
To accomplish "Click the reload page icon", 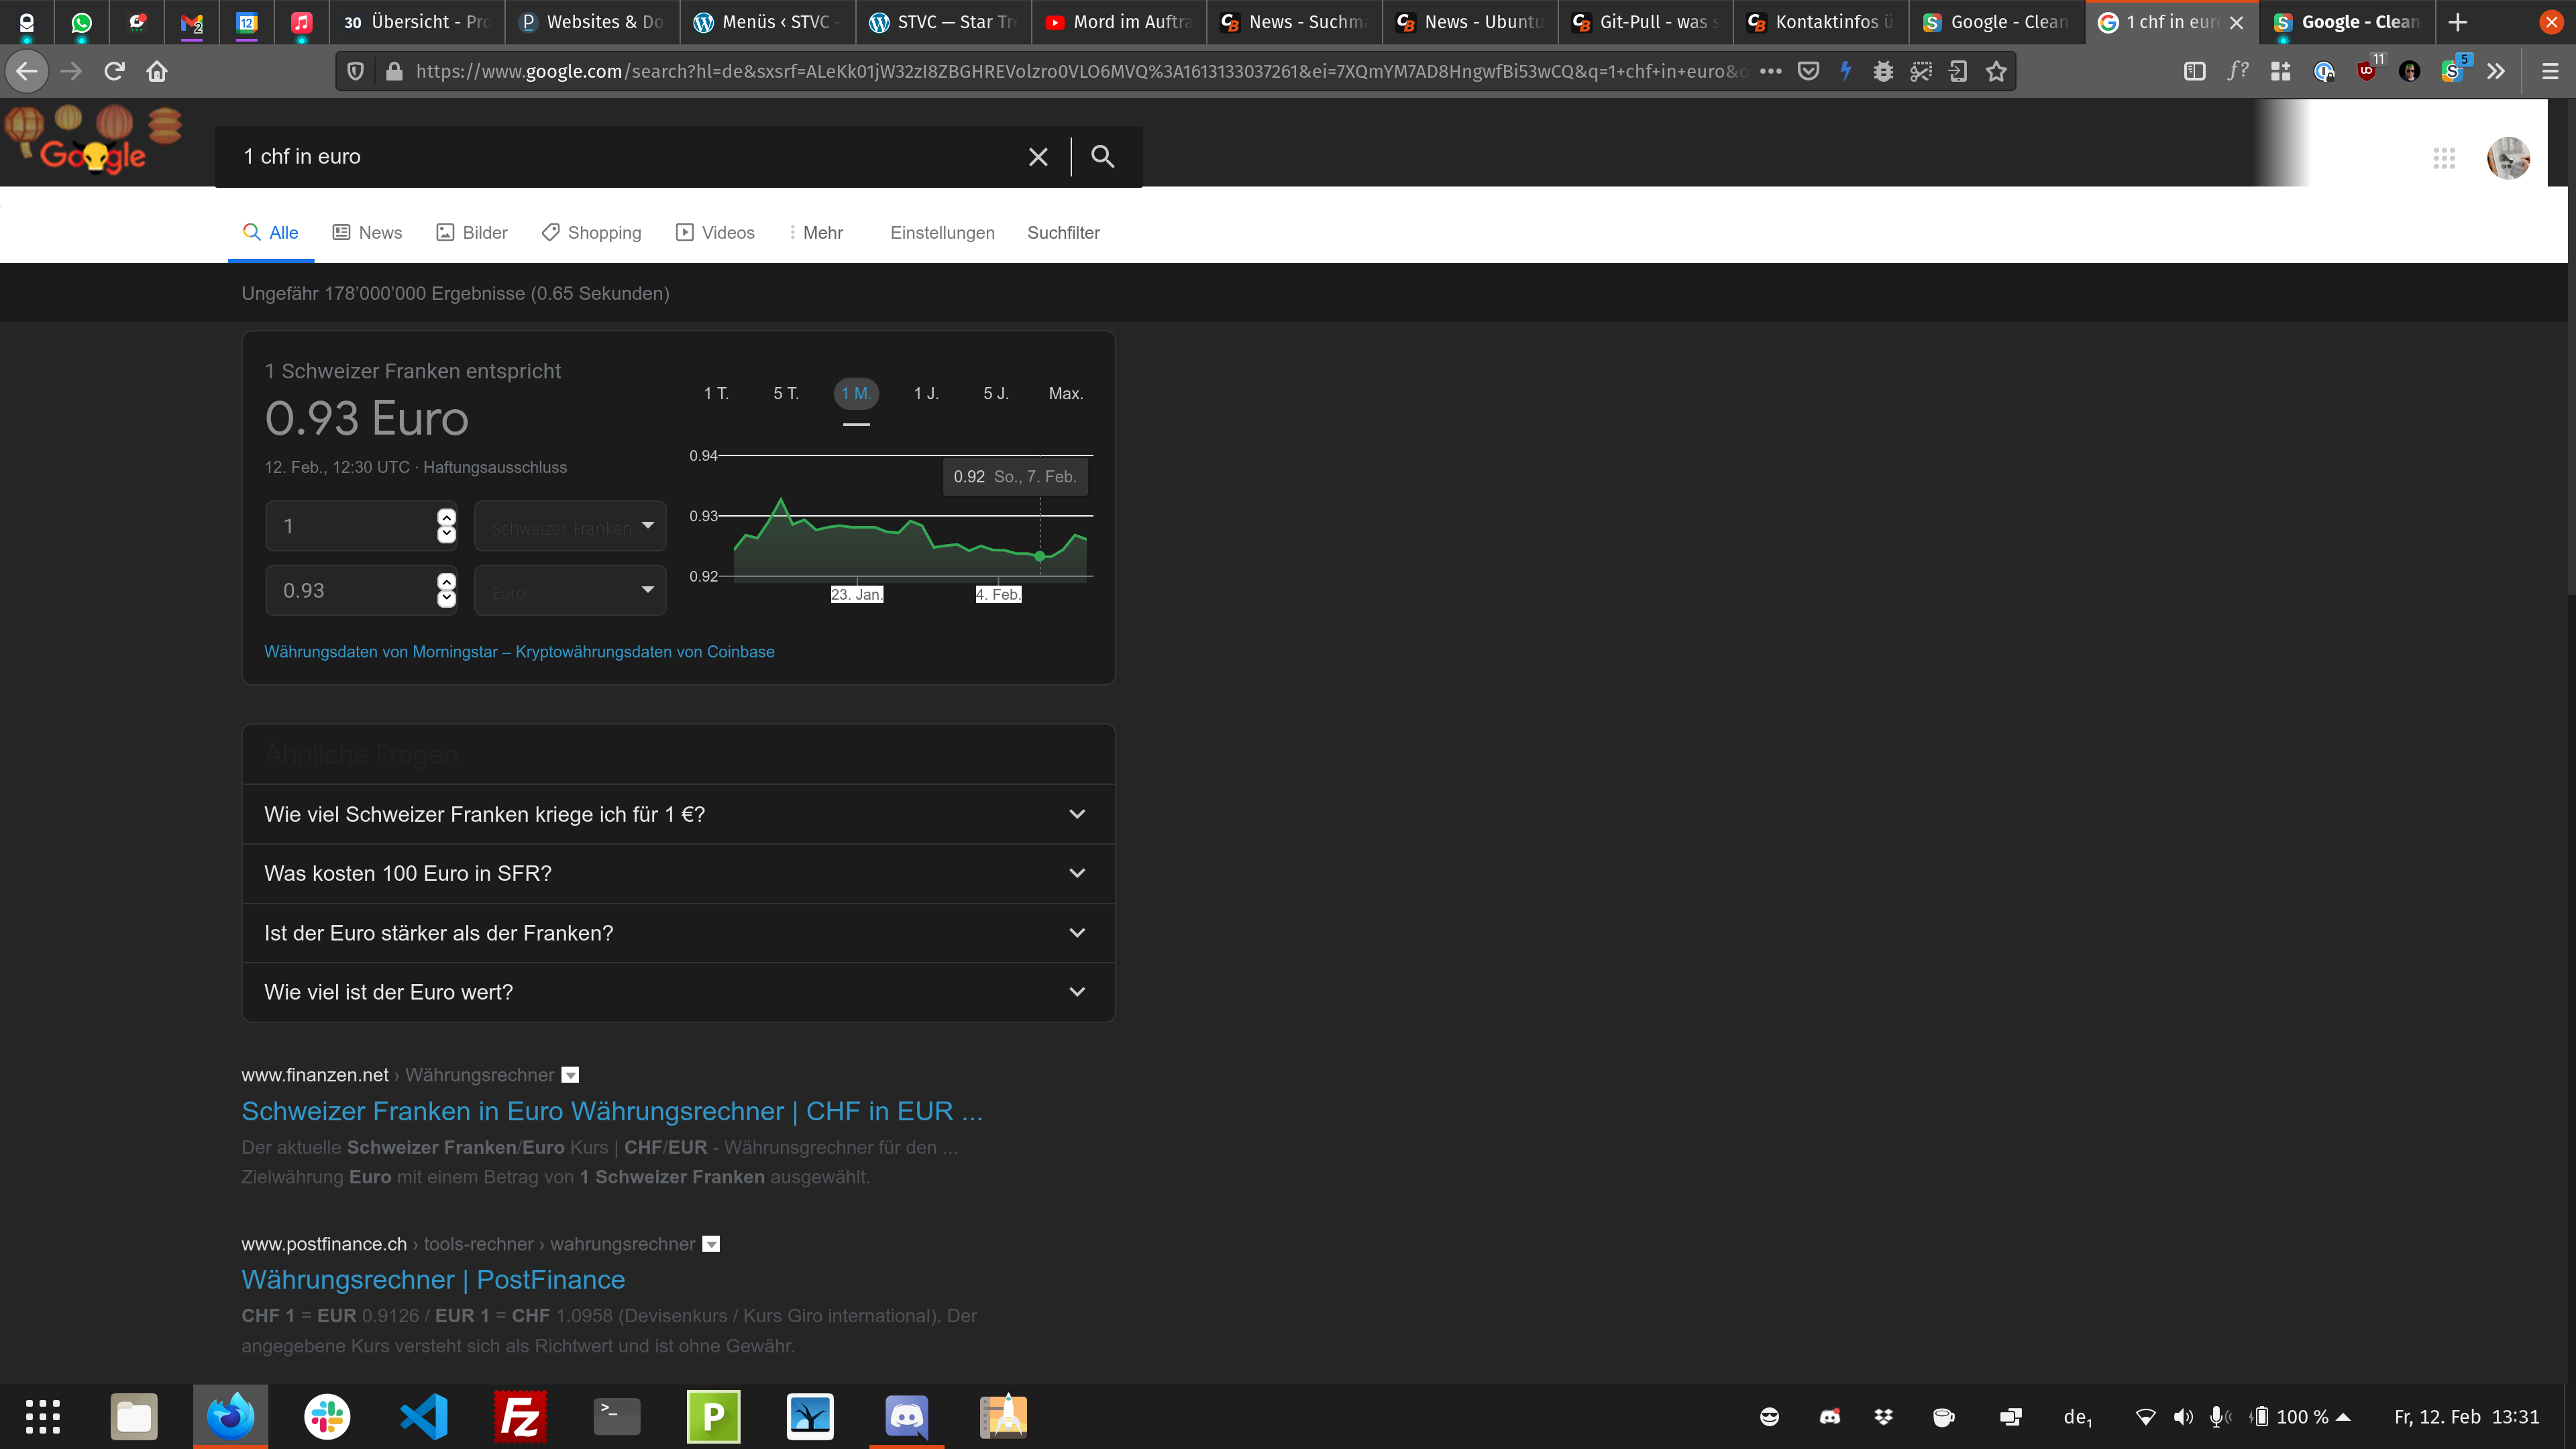I will pyautogui.click(x=114, y=71).
